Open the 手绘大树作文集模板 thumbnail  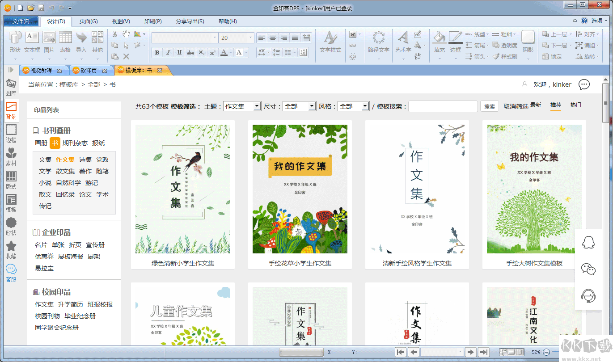[x=534, y=189]
